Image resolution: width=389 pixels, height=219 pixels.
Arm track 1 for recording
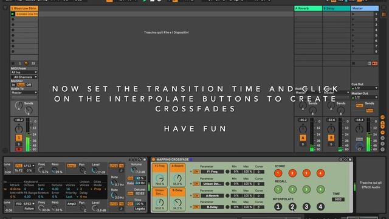pyautogui.click(x=19, y=150)
